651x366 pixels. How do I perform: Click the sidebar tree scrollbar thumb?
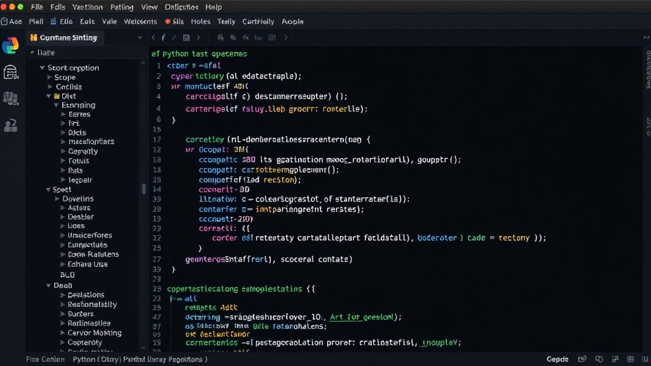(x=144, y=189)
